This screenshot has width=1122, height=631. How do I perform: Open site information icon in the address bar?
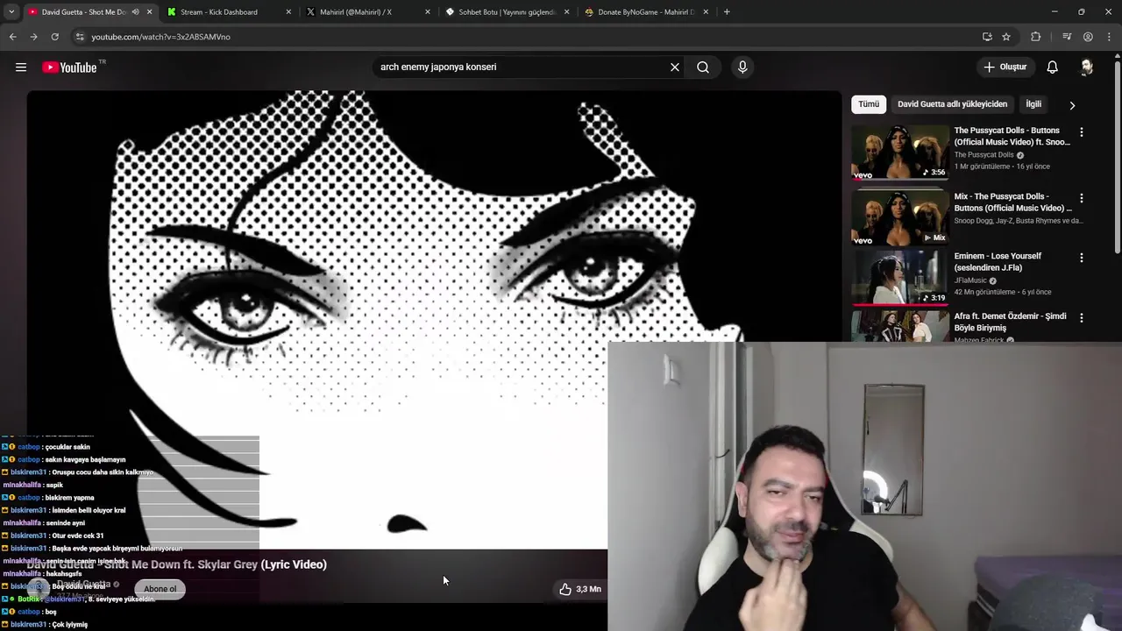(x=80, y=37)
